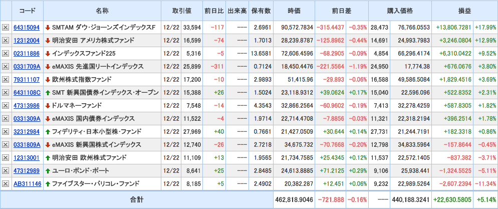The width and height of the screenshot is (498, 209).
Task: Select the trade price 33,594
Action: [192, 28]
